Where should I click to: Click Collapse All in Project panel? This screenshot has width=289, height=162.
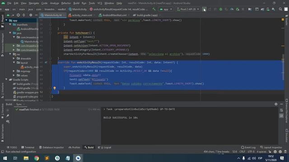pyautogui.click(x=24, y=15)
